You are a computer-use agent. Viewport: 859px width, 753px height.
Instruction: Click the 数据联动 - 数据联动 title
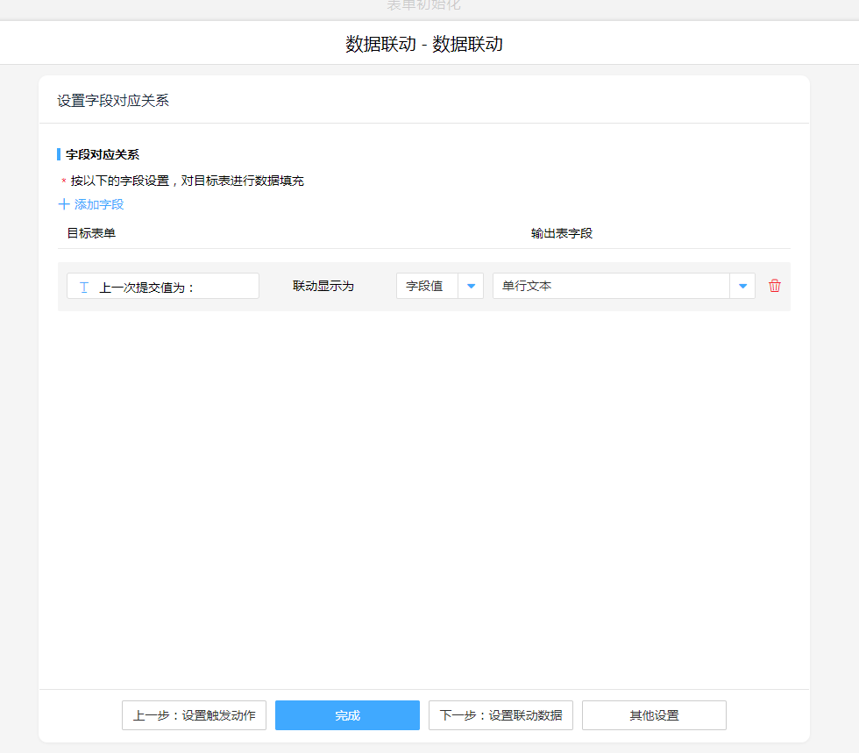[424, 44]
